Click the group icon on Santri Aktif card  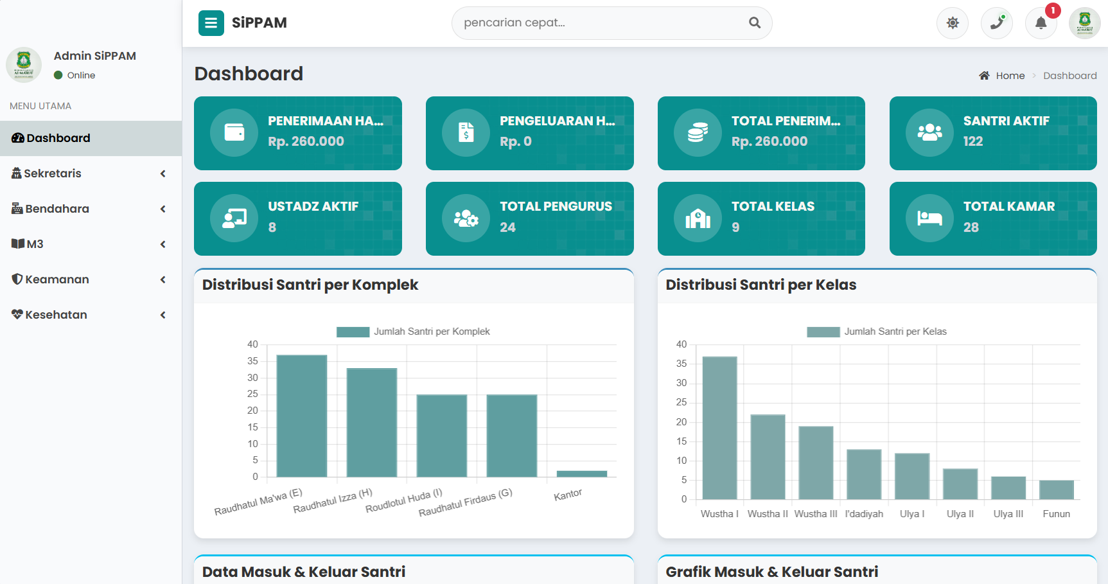(x=929, y=132)
